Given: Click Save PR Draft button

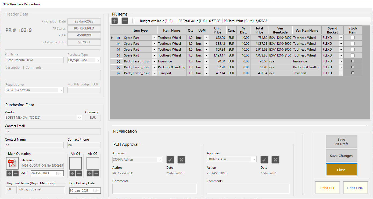Looking at the screenshot, I should pos(341,142).
